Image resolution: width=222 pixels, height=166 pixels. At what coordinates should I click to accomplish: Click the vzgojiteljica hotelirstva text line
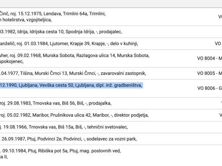click(26, 20)
